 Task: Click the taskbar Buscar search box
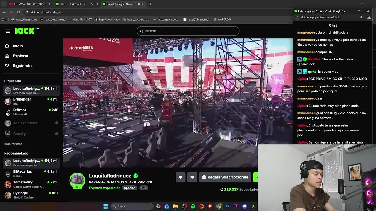click(132, 206)
